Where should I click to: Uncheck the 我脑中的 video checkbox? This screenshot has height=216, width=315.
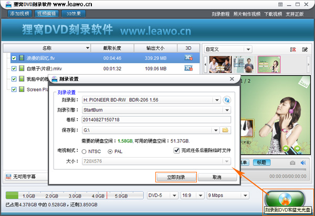(x=14, y=79)
